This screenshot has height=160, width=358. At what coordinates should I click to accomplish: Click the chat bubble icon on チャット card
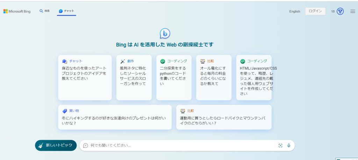65,61
